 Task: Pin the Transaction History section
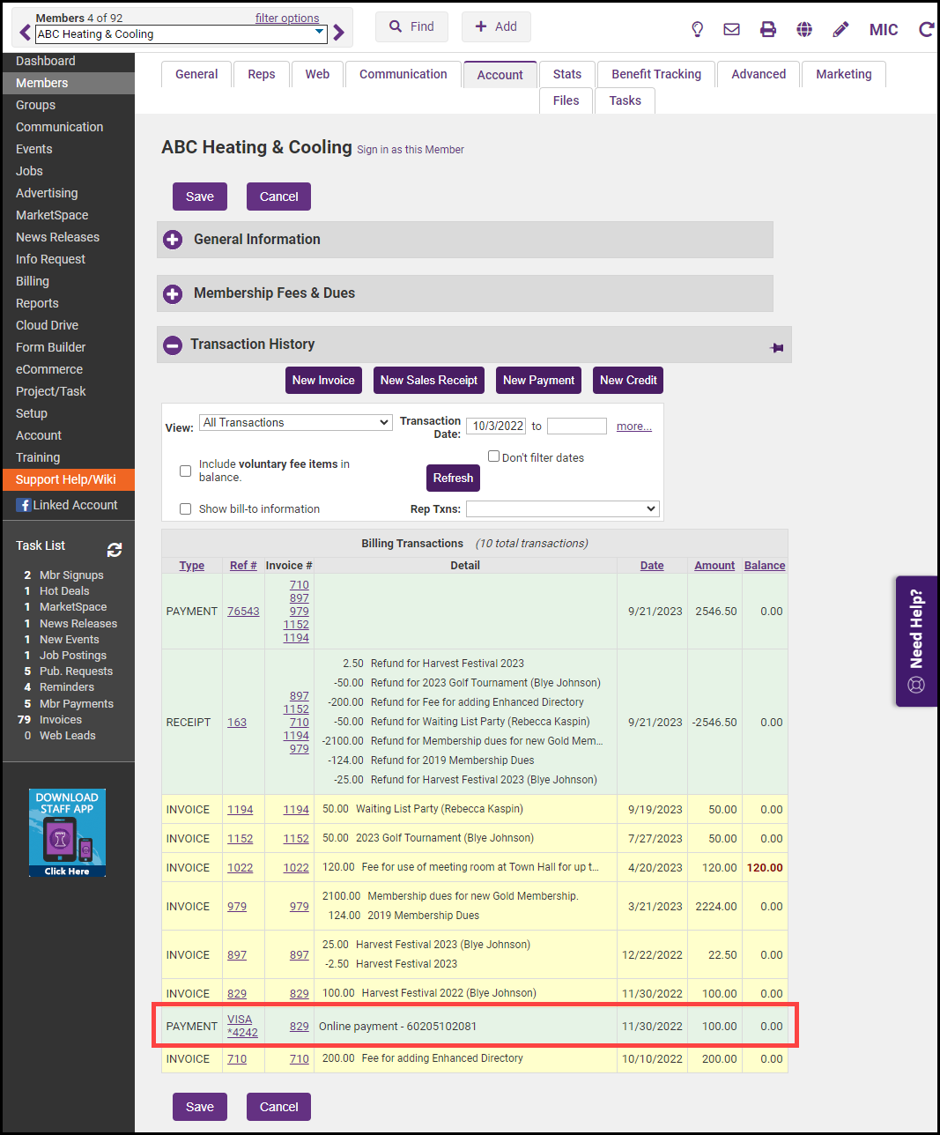coord(776,348)
